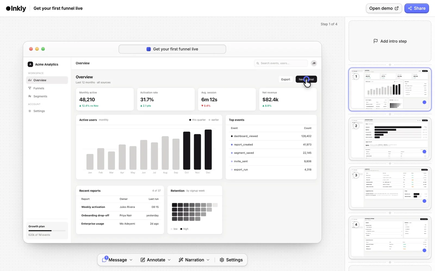Select step 3 thumbnail
The height and width of the screenshot is (271, 435).
pyautogui.click(x=390, y=188)
